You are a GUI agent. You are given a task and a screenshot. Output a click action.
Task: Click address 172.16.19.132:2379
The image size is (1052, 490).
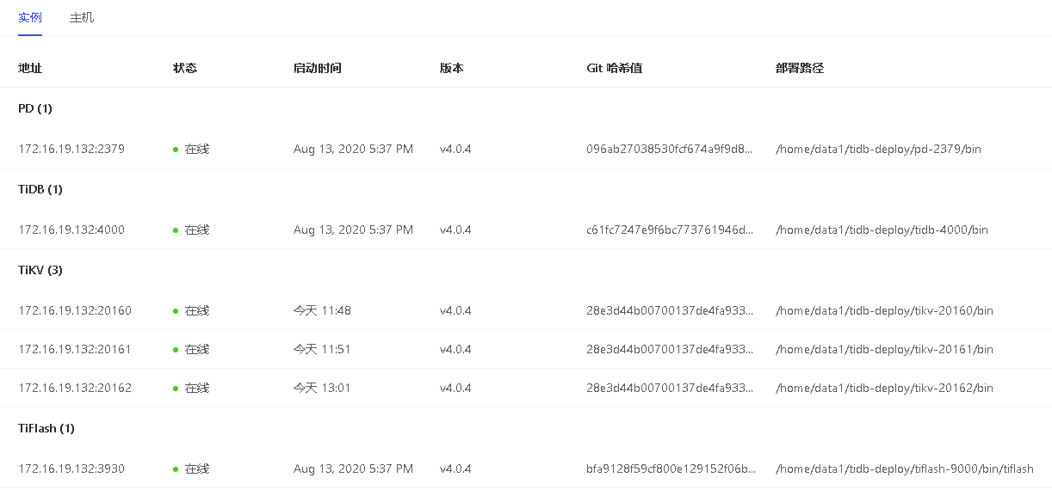point(71,149)
